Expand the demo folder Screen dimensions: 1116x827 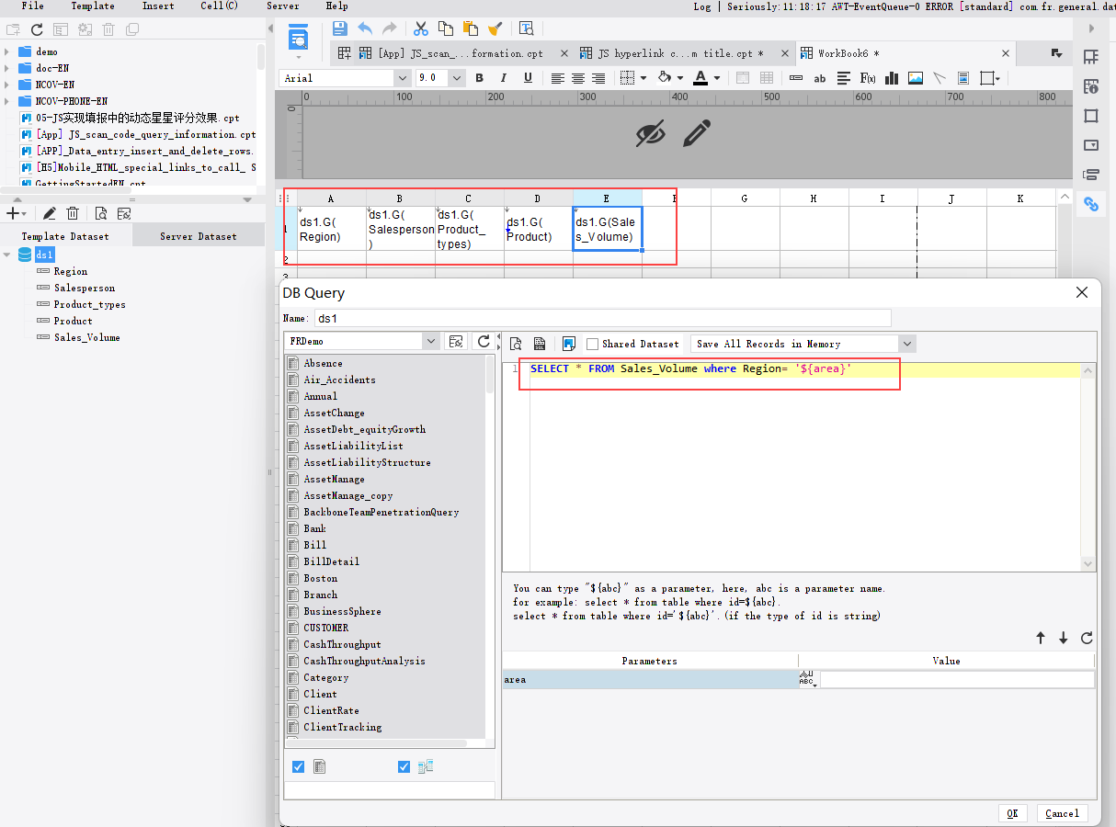(x=7, y=51)
